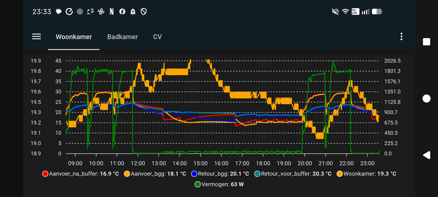Toggle the Woonkamer 19.3 °C legend series
Image resolution: width=438 pixels, height=197 pixels.
tap(366, 174)
